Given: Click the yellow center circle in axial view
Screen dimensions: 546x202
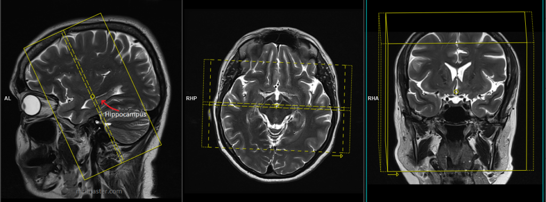Looking at the screenshot, I should tap(277, 106).
